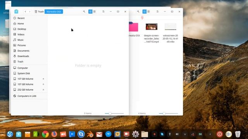This screenshot has width=248, height=139.
Task: Open Desktop from the sidebar
Action: (x=29, y=29)
